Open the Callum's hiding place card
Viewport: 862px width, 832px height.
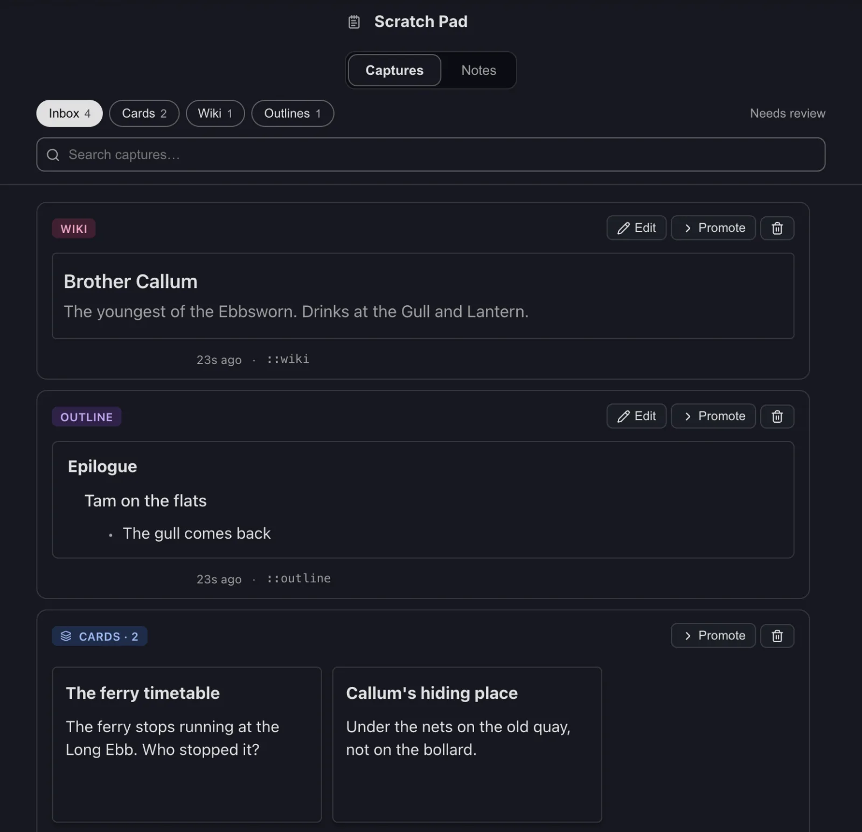(x=467, y=745)
